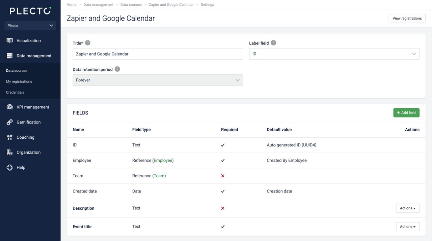
Task: Go to Credentials in sidebar
Action: pyautogui.click(x=15, y=92)
